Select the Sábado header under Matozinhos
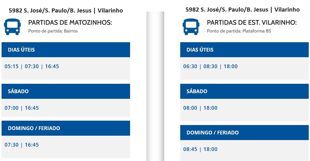310x161 pixels. pyautogui.click(x=66, y=91)
